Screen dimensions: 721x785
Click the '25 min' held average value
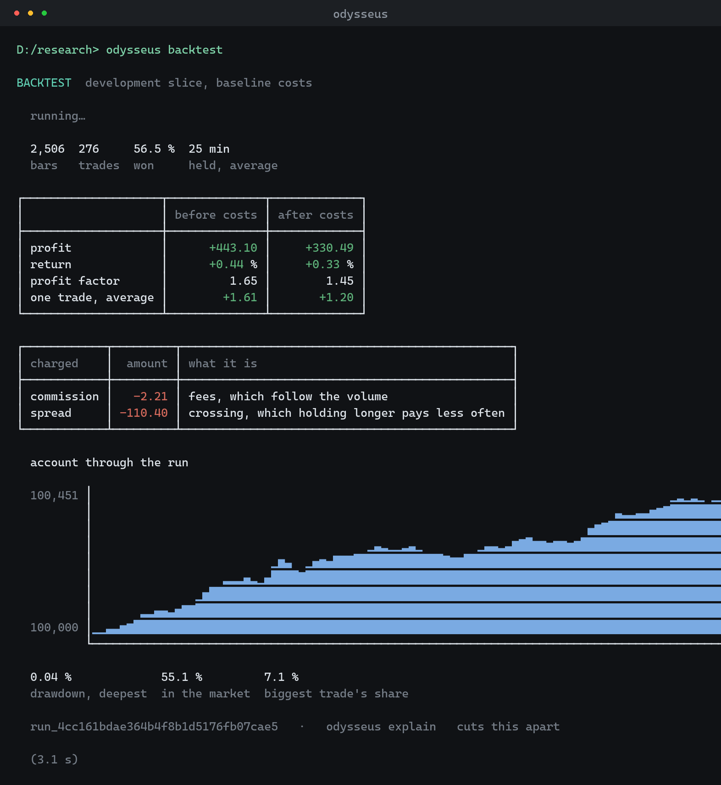(209, 149)
